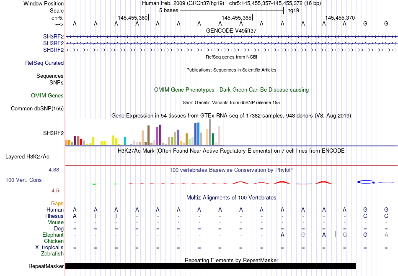Screen dimensions: 398x276
Task: Click the 5 bases scale bar line
Action: [x=232, y=10]
